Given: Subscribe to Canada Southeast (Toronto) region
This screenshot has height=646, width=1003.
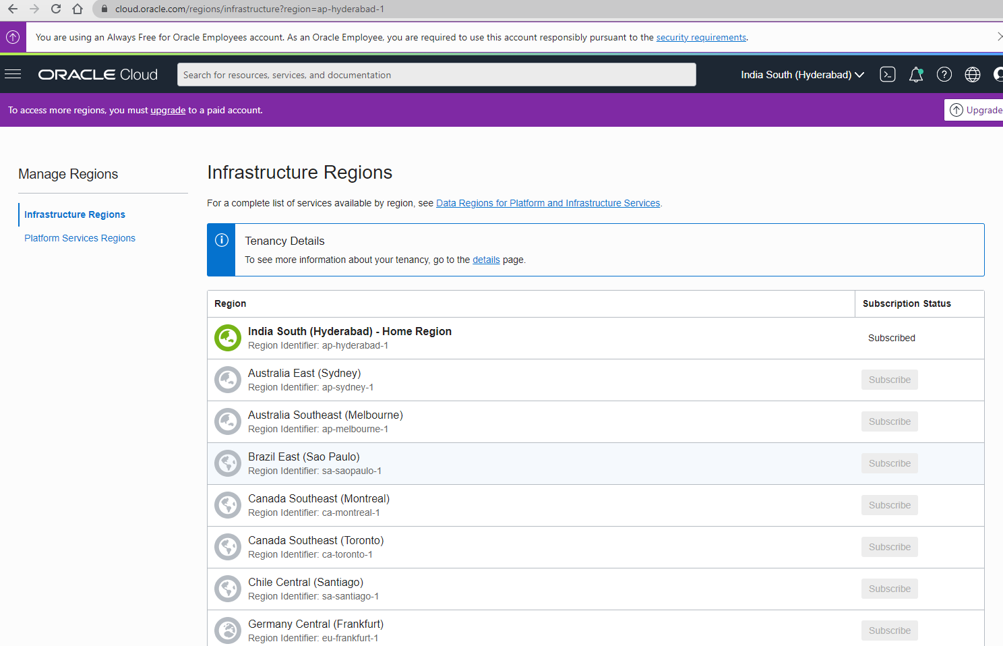Looking at the screenshot, I should coord(890,547).
